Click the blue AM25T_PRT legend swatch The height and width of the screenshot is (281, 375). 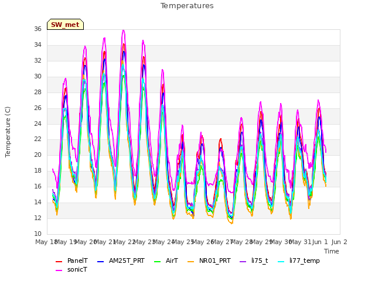tap(101, 262)
